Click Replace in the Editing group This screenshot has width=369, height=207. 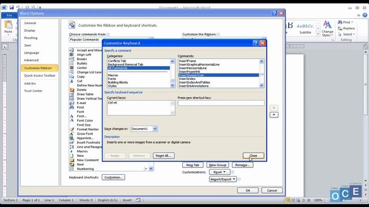(347, 28)
